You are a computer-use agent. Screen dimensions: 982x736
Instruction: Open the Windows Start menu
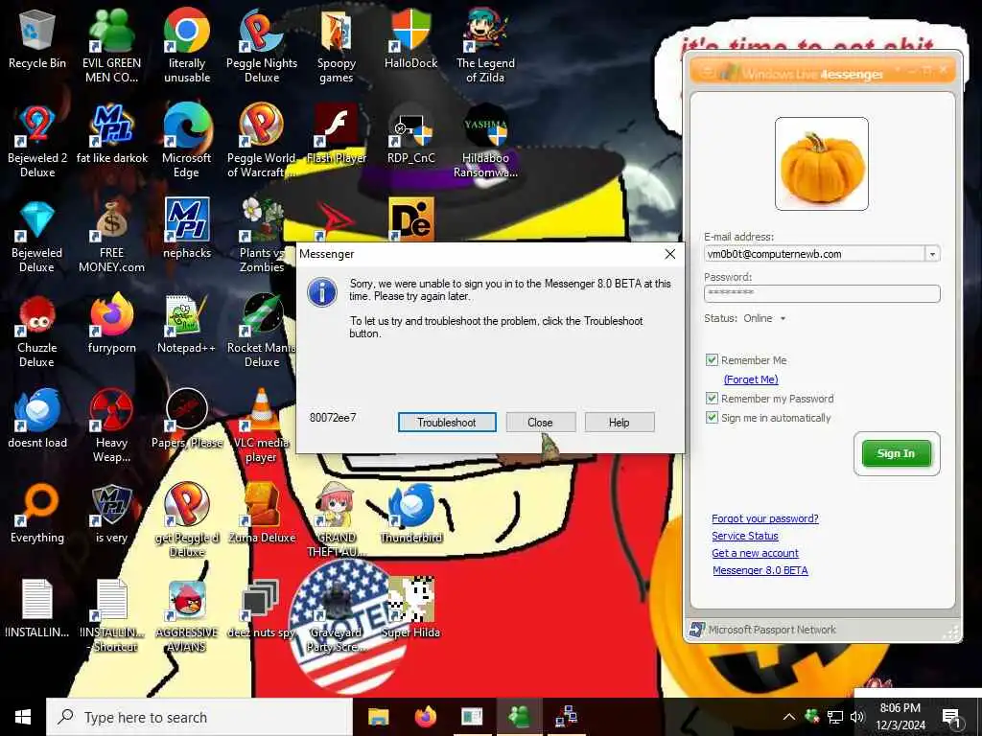pyautogui.click(x=23, y=717)
